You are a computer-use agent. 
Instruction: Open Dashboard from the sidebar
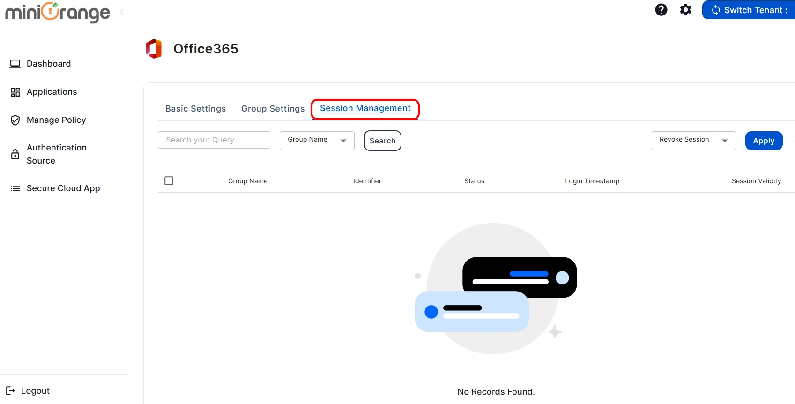49,64
